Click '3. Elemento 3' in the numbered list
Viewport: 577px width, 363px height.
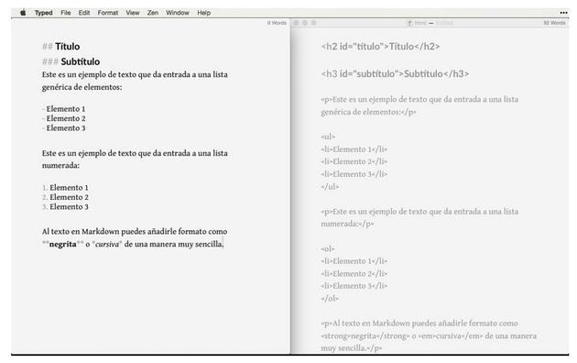point(65,207)
